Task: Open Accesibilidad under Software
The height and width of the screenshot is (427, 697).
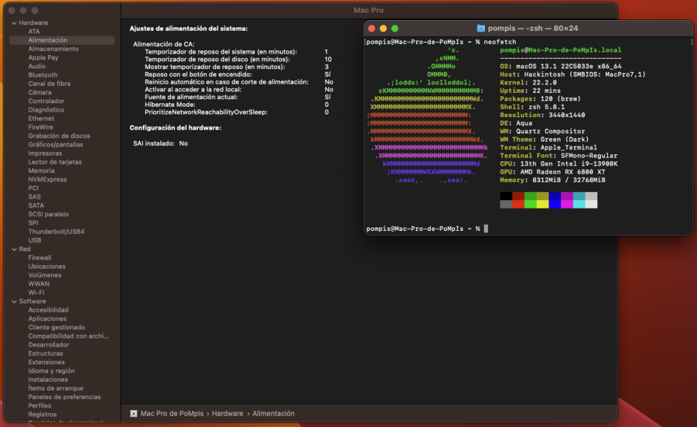Action: 48,310
